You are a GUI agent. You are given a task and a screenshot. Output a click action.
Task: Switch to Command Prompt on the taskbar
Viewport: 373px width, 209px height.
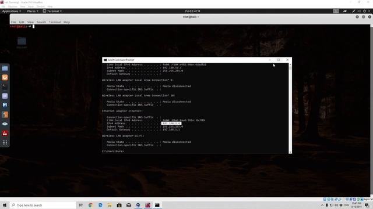[157, 205]
